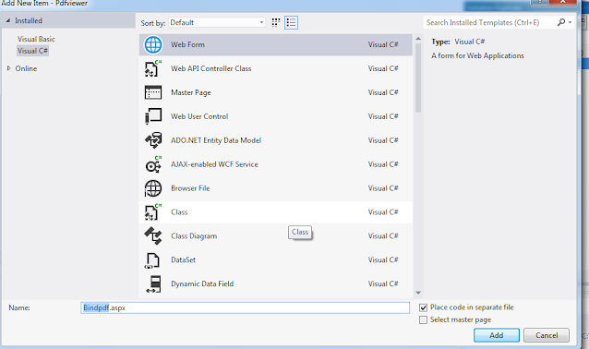This screenshot has height=349, width=589.
Task: Click the Master Page icon
Action: coord(153,92)
